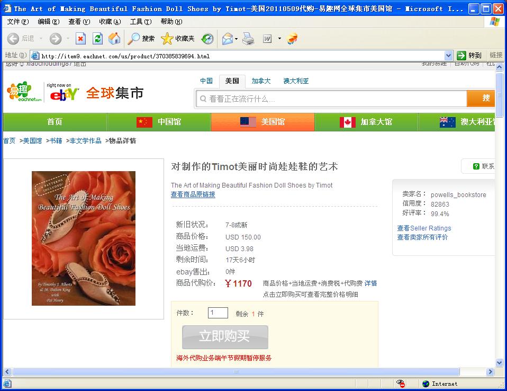
Task: Go to 首页 in green navigation bar
Action: click(55, 122)
